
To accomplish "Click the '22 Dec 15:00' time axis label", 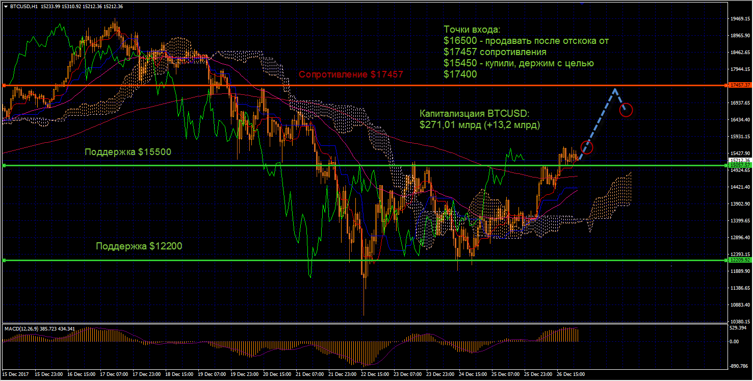I will [374, 374].
